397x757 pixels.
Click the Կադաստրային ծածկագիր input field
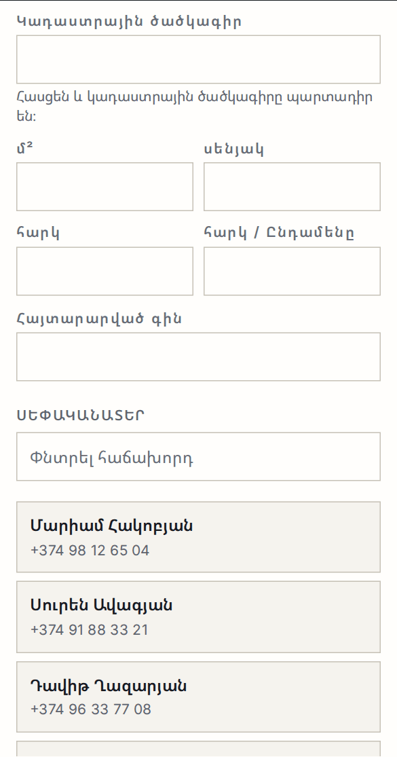[x=198, y=59]
